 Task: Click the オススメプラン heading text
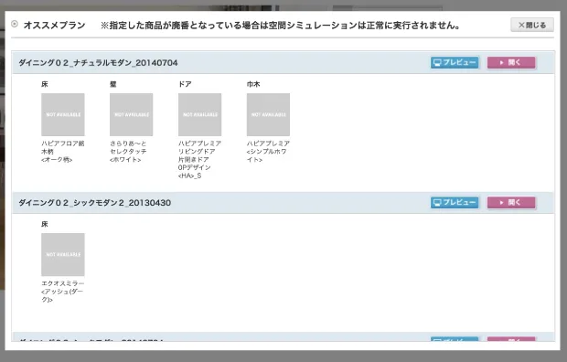pyautogui.click(x=54, y=26)
